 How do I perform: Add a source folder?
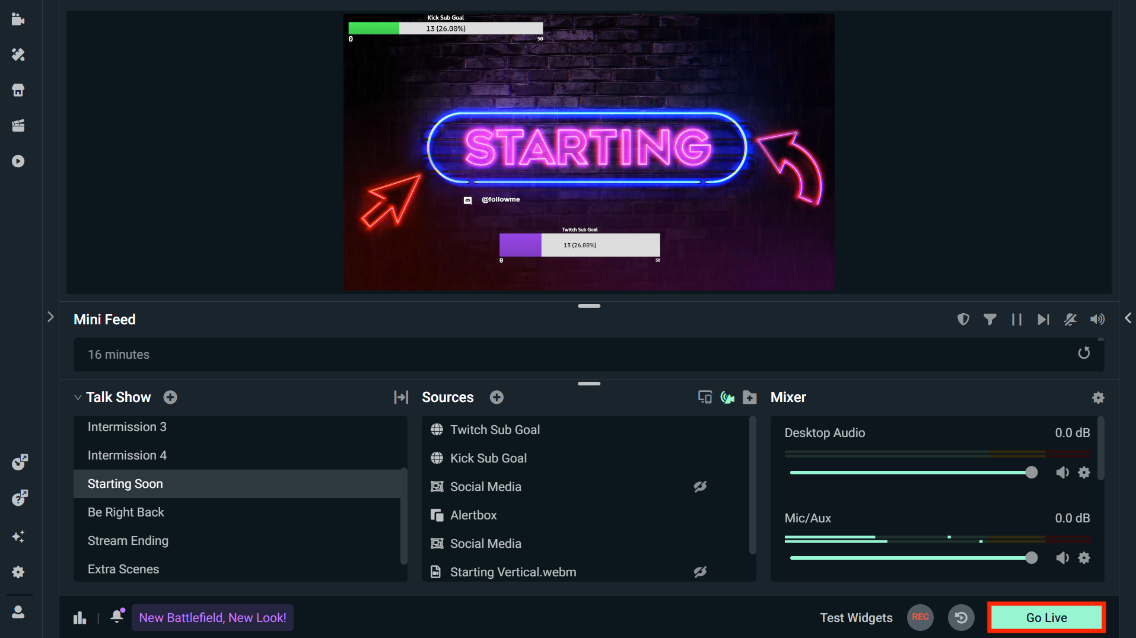[x=750, y=397]
